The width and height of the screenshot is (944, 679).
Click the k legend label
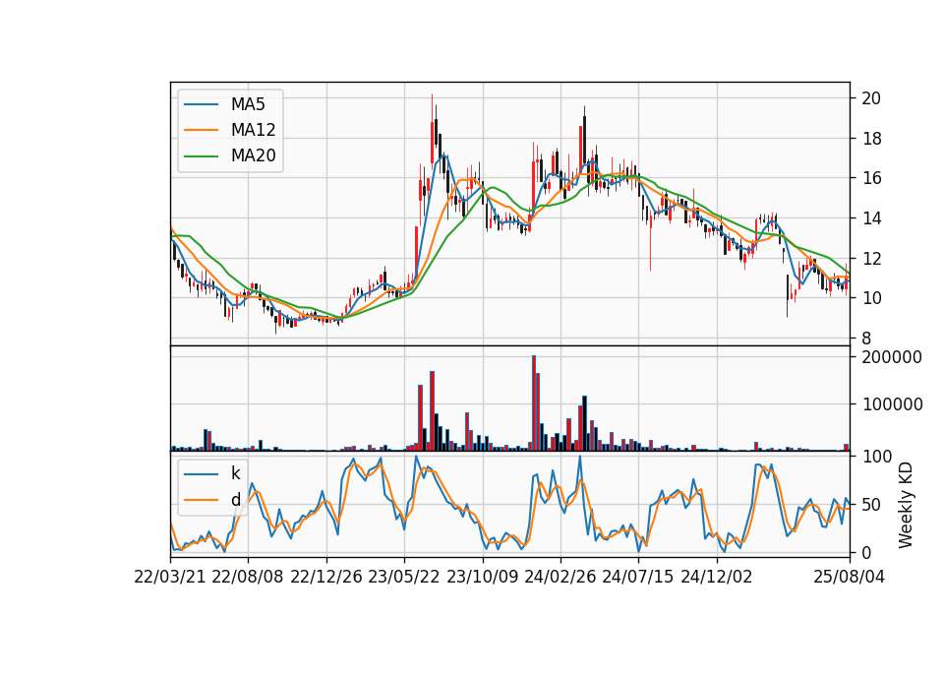pyautogui.click(x=235, y=473)
